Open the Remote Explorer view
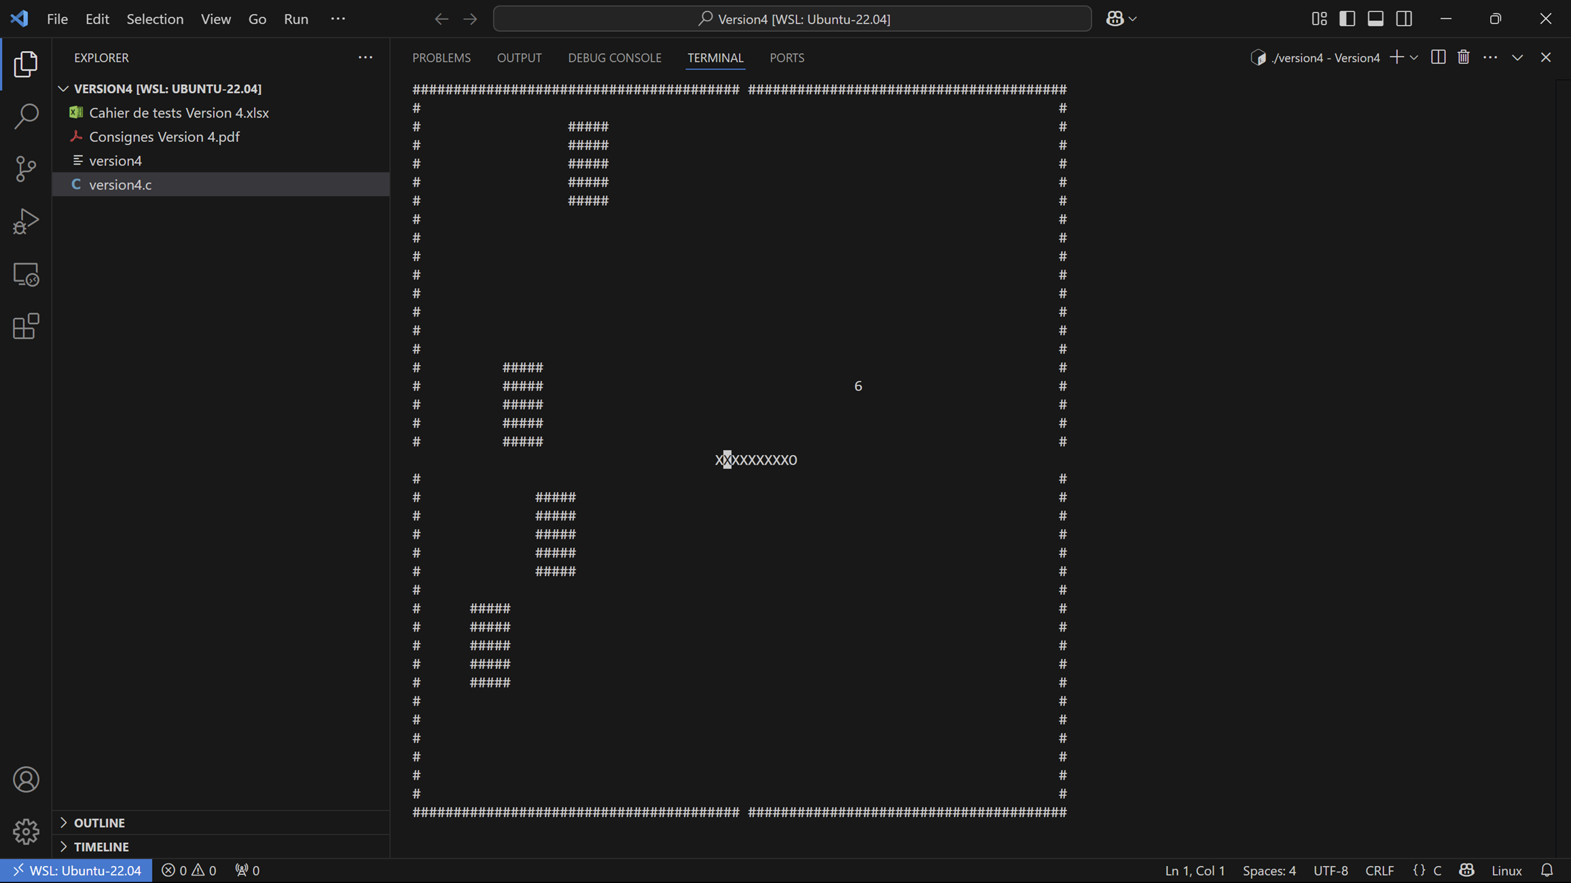This screenshot has height=883, width=1571. pos(26,274)
